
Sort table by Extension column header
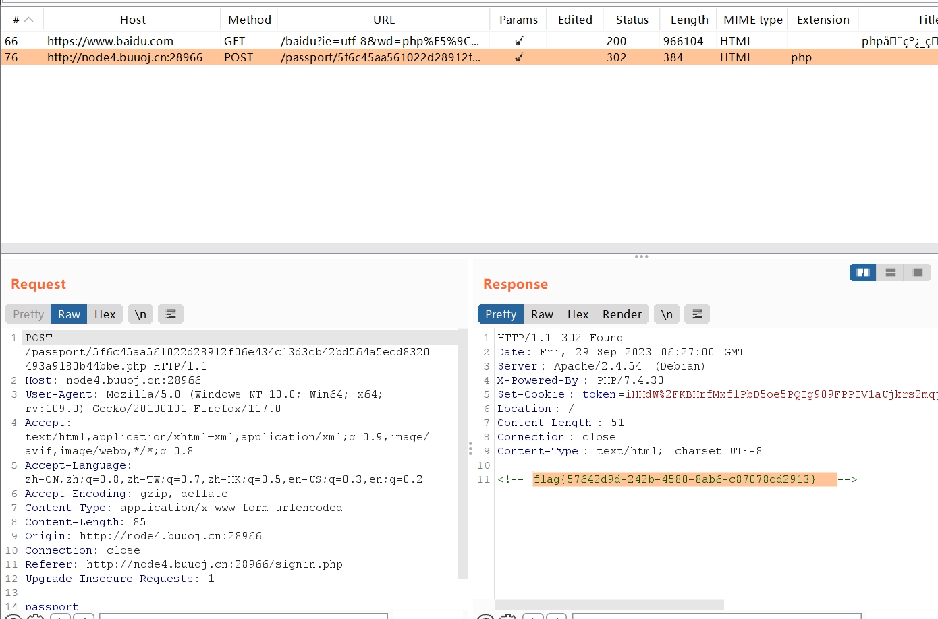823,20
